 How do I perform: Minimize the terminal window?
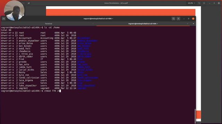click(184, 19)
